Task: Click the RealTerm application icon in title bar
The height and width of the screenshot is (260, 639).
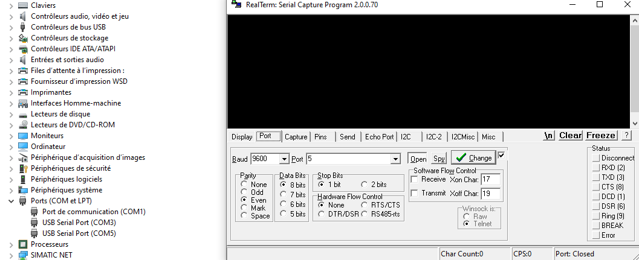Action: tap(236, 5)
